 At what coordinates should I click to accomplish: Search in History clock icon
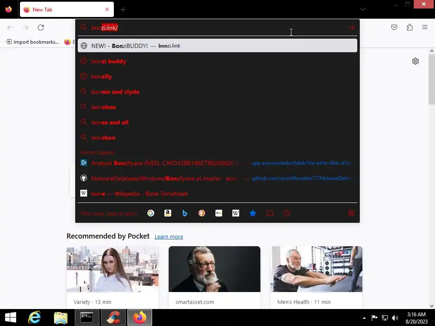(x=287, y=213)
